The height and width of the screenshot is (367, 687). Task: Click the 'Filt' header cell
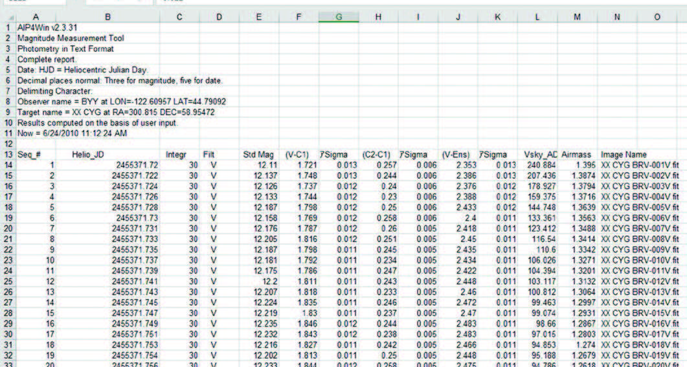(219, 155)
